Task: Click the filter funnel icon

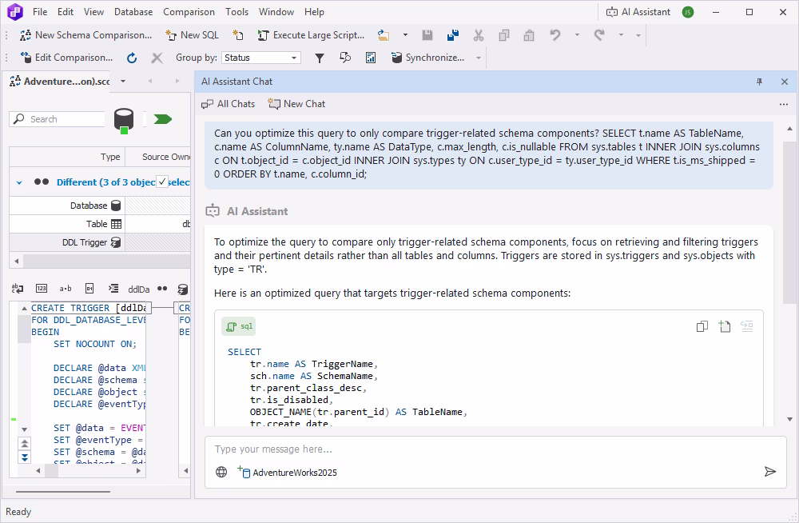Action: click(320, 58)
